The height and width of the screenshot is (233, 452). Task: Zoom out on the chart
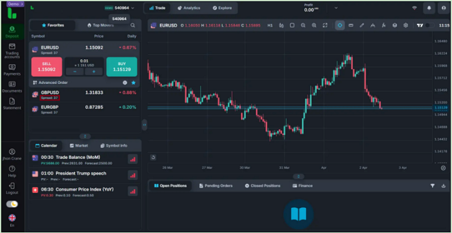point(303,25)
